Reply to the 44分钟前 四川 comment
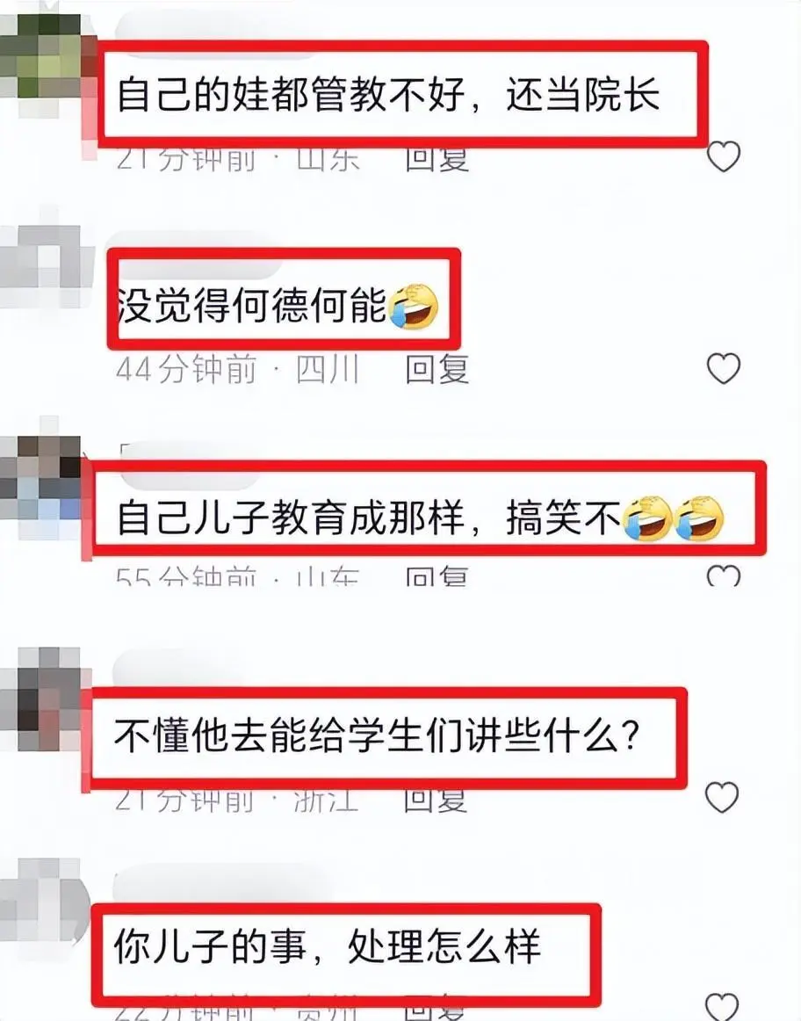 click(x=437, y=369)
